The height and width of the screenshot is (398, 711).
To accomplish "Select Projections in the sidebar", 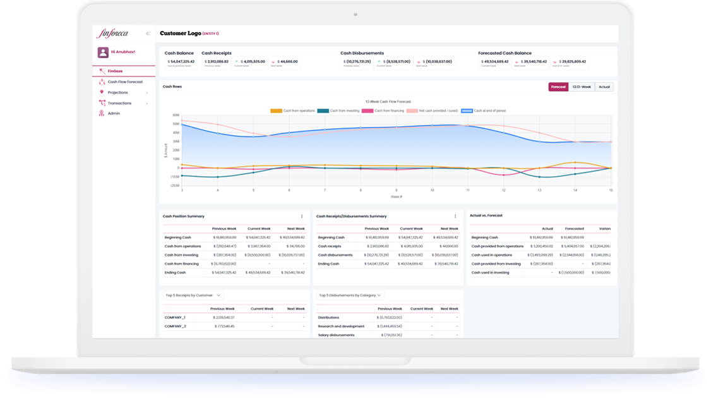I will (x=118, y=93).
